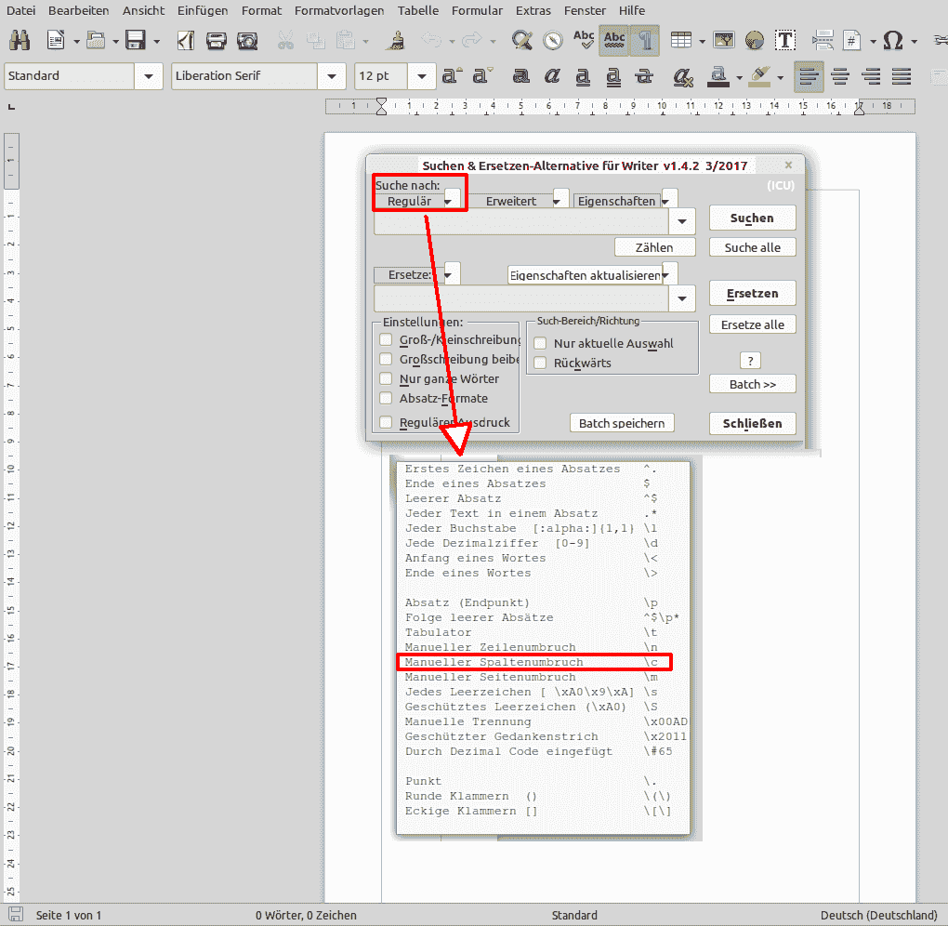Open the Bearbeiten menu
The image size is (948, 926).
pos(79,10)
